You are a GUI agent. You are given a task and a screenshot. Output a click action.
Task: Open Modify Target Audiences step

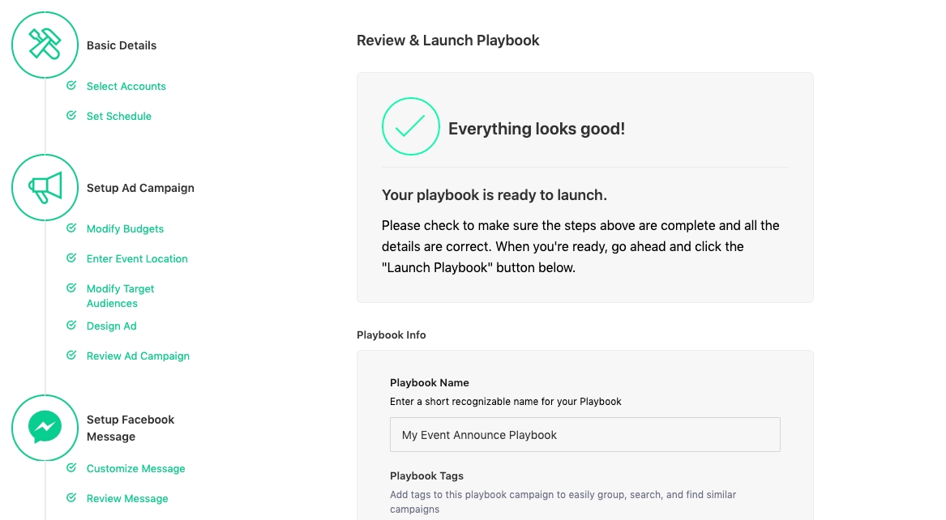120,296
